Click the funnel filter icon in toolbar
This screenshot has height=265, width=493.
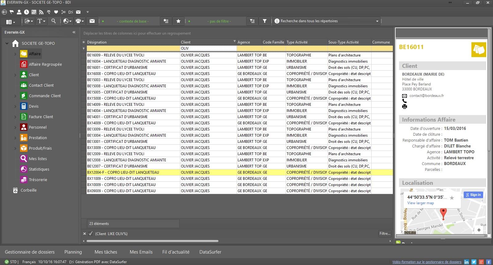point(265,21)
